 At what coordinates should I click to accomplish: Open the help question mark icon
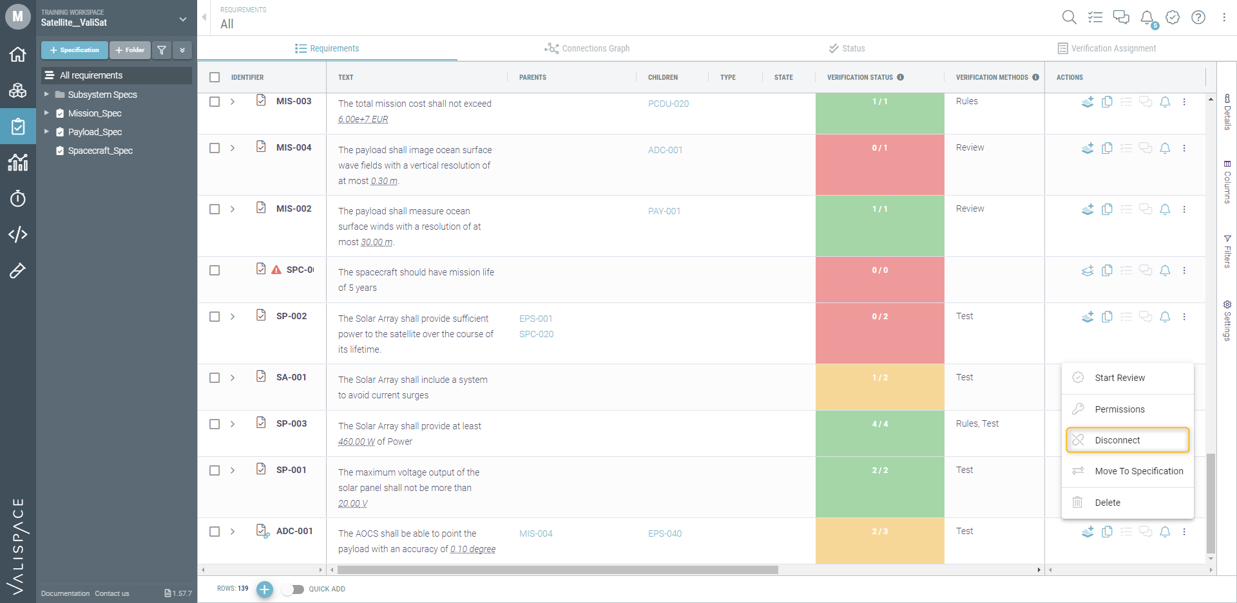[x=1198, y=17]
